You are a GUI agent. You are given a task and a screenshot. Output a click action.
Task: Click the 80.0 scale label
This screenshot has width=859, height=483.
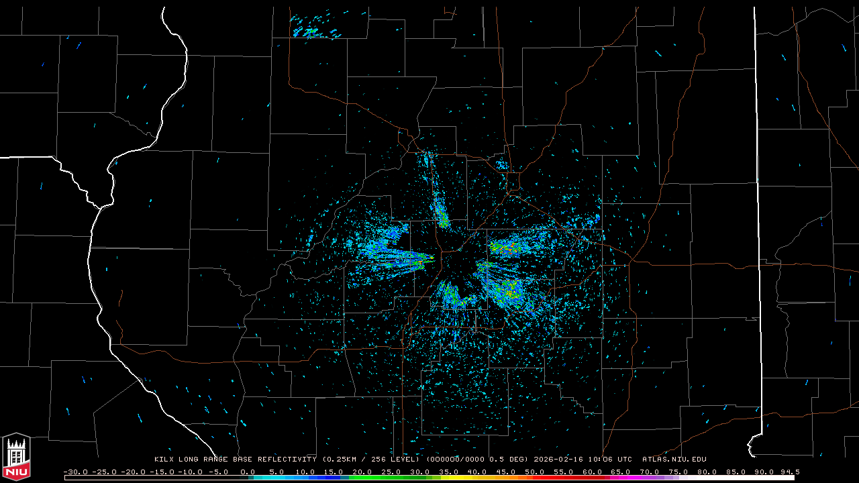point(707,472)
